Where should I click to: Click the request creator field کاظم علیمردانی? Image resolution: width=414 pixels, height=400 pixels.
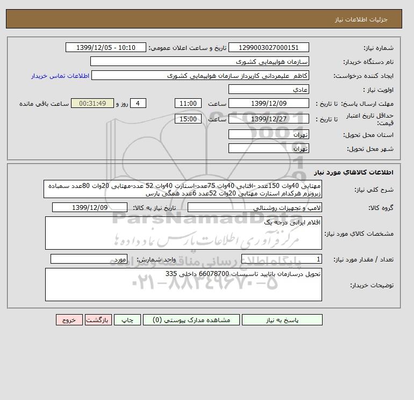(x=200, y=75)
